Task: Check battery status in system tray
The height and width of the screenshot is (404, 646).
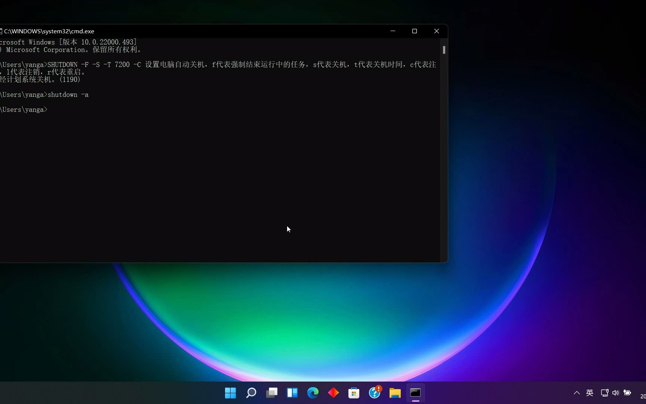Action: pos(628,393)
